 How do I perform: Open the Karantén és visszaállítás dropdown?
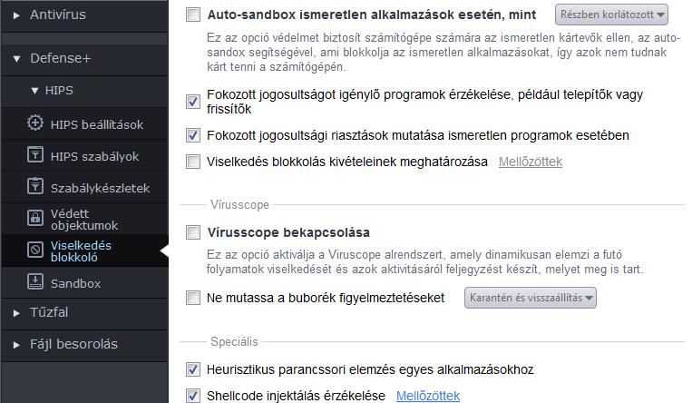[x=530, y=298]
